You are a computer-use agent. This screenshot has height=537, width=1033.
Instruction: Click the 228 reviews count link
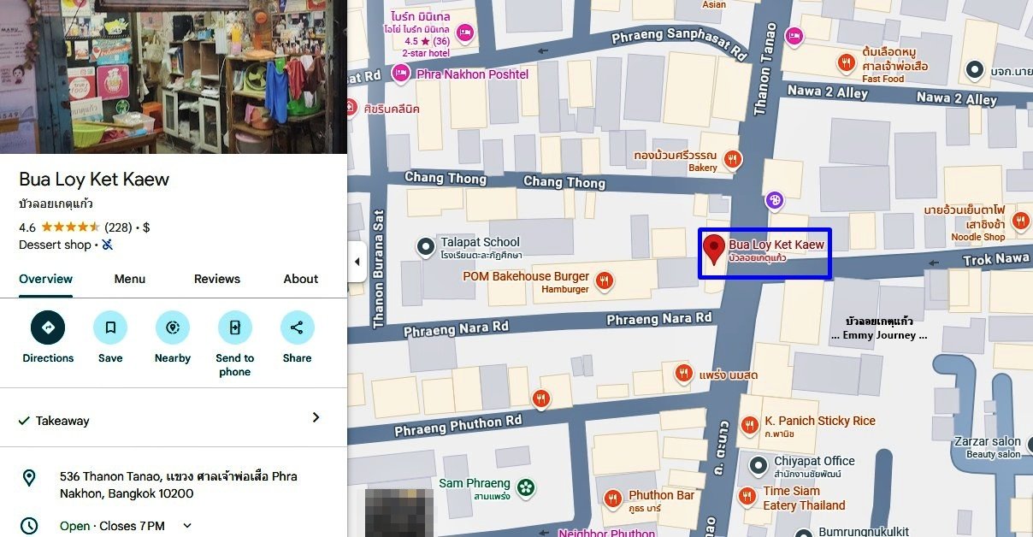point(118,227)
